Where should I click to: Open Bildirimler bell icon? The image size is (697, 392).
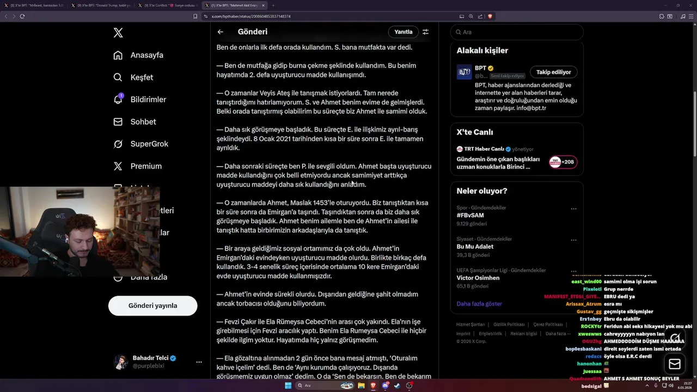(118, 99)
